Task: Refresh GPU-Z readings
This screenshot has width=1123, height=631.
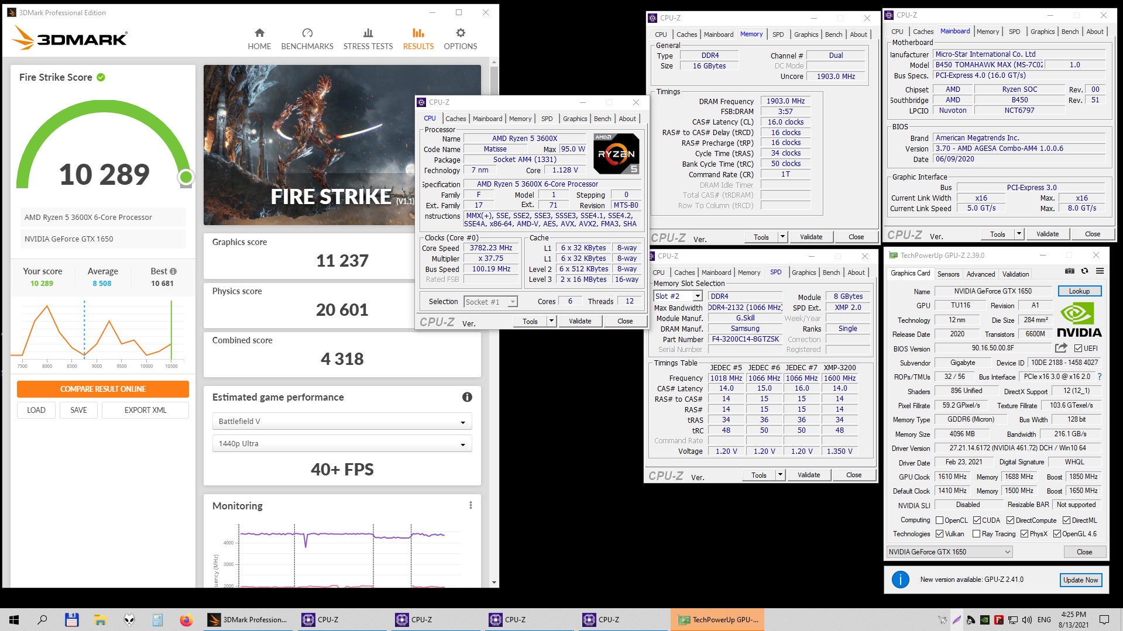Action: click(1084, 271)
